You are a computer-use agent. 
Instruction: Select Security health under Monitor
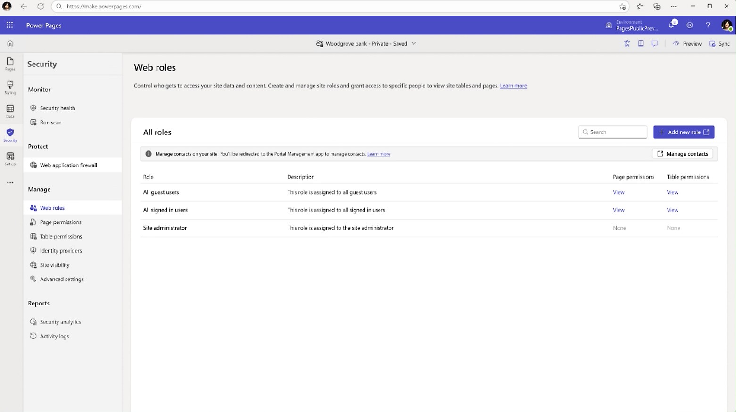pyautogui.click(x=58, y=108)
